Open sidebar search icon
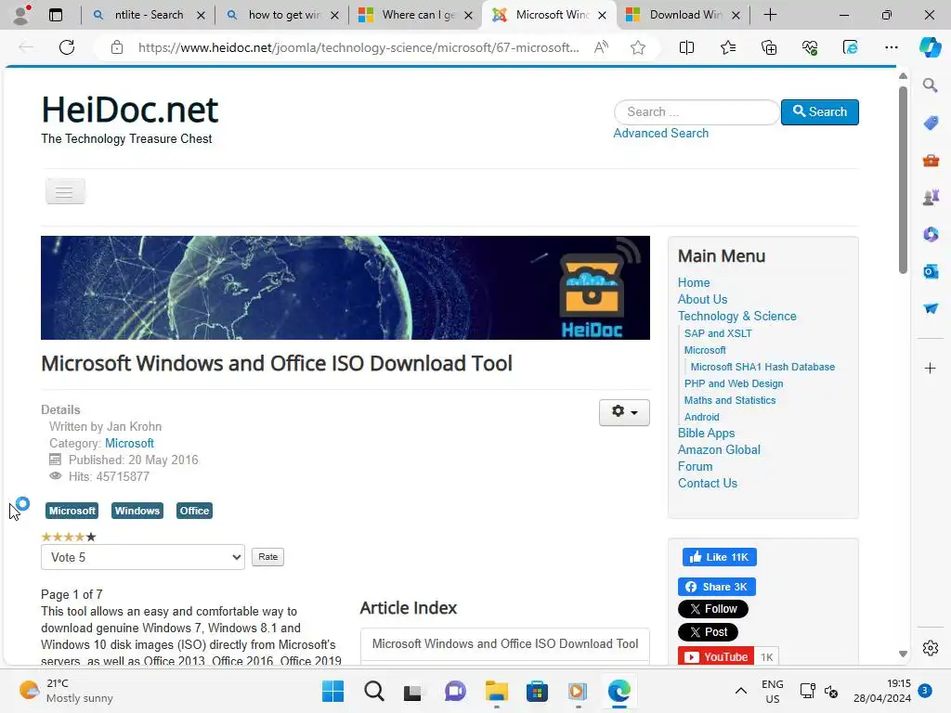 coord(931,85)
